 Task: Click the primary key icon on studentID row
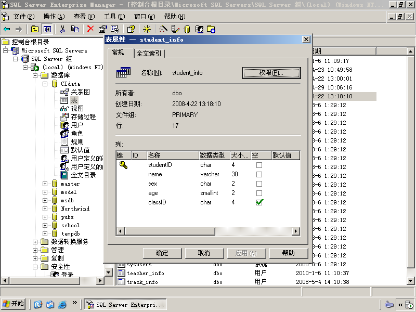(x=123, y=165)
